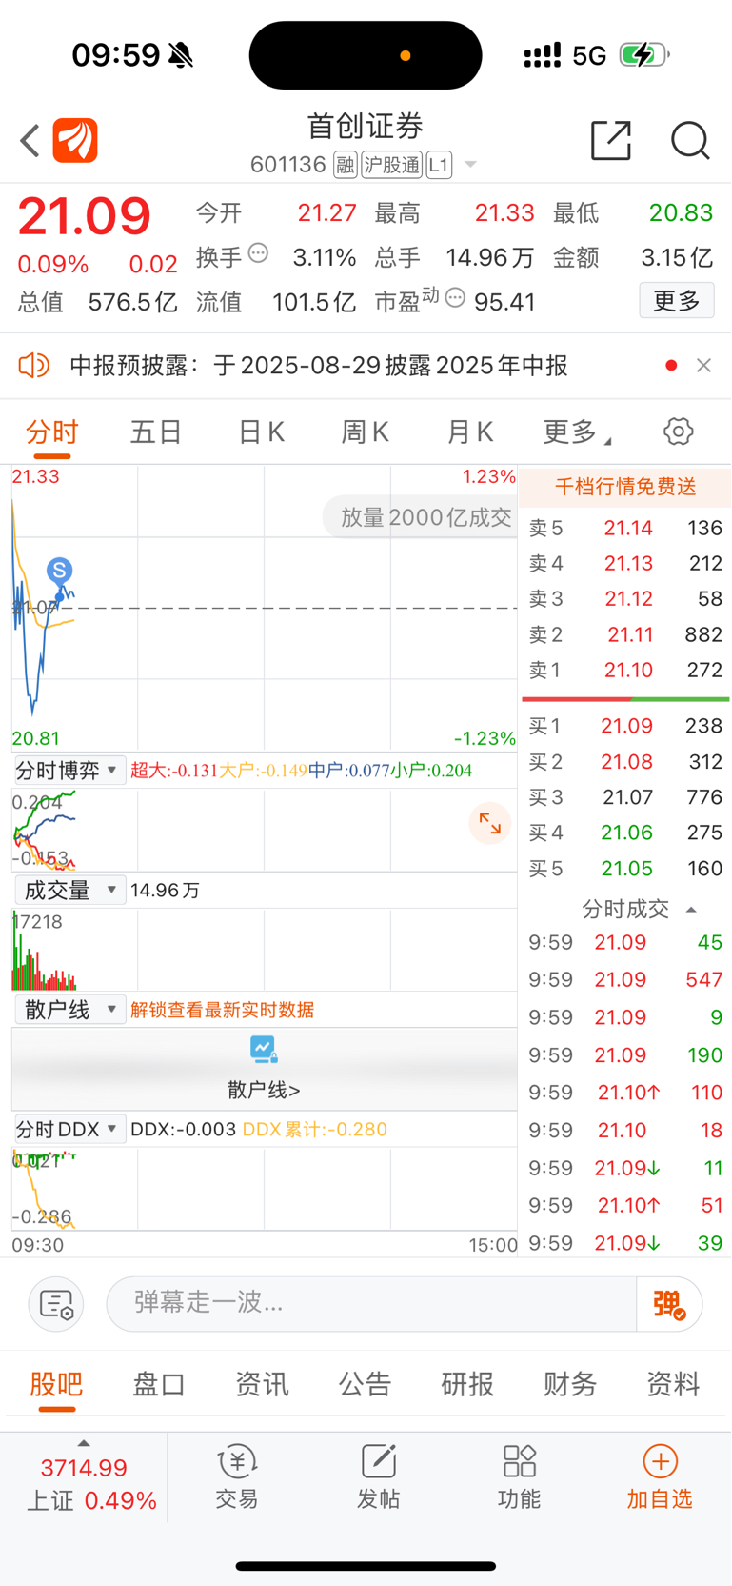Select the 卖1 row at 21.10
The image size is (732, 1586).
coord(625,671)
